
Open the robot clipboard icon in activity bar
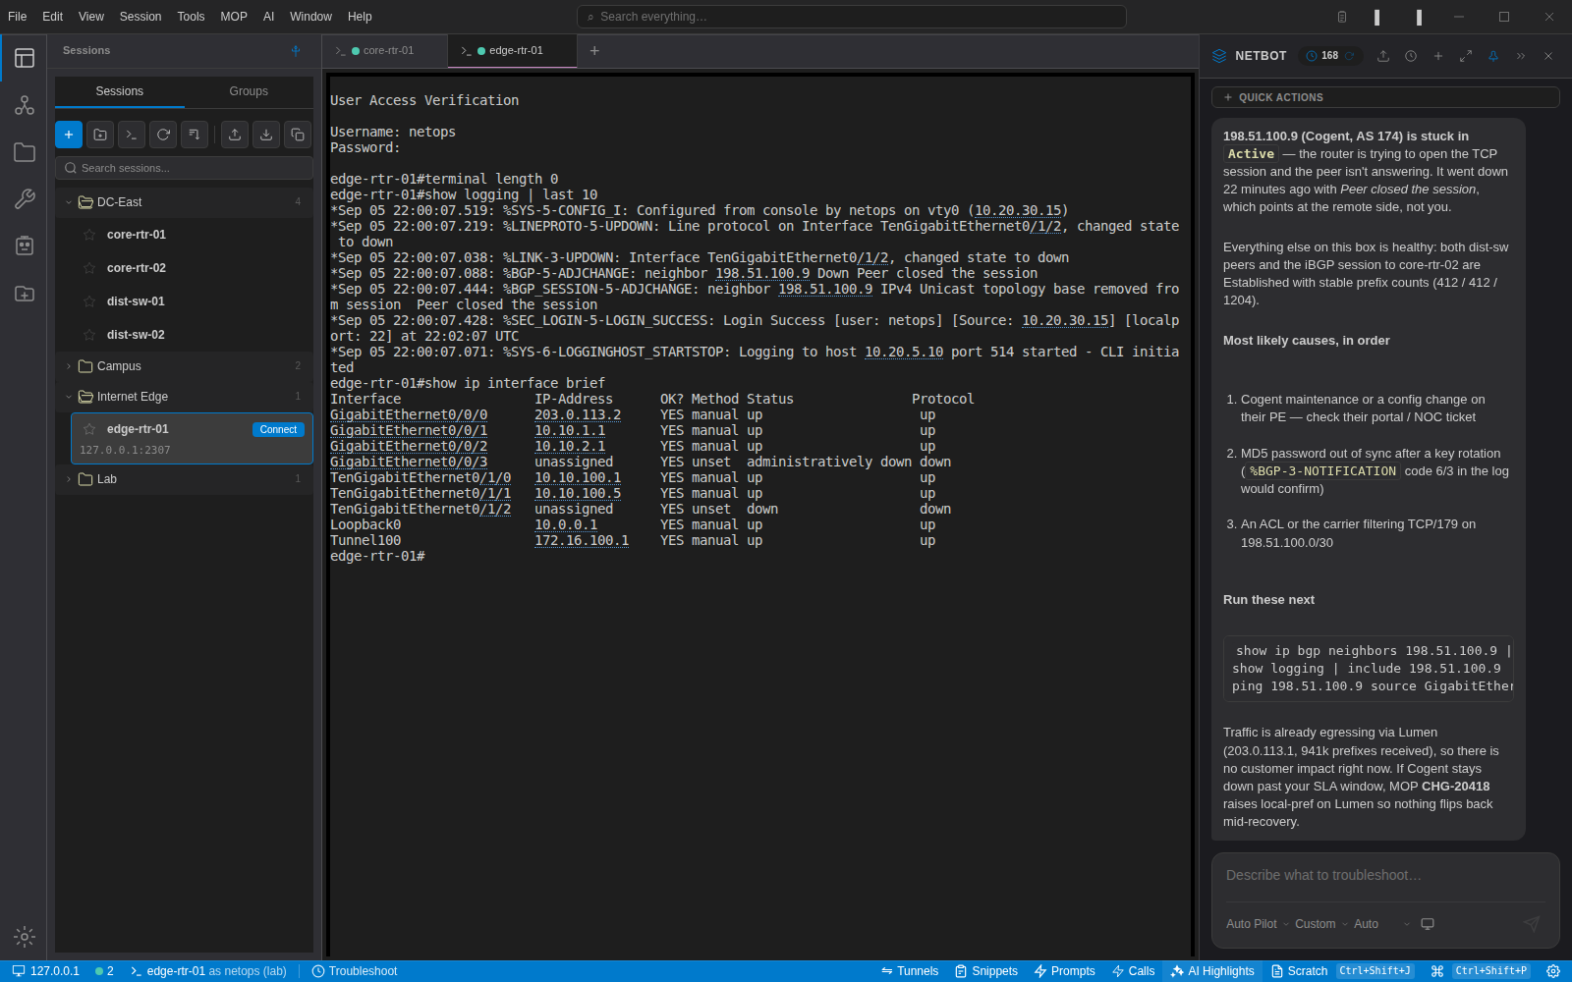(25, 245)
